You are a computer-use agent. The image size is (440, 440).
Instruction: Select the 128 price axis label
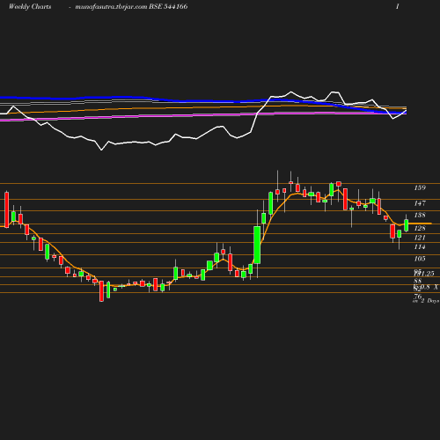point(420,228)
